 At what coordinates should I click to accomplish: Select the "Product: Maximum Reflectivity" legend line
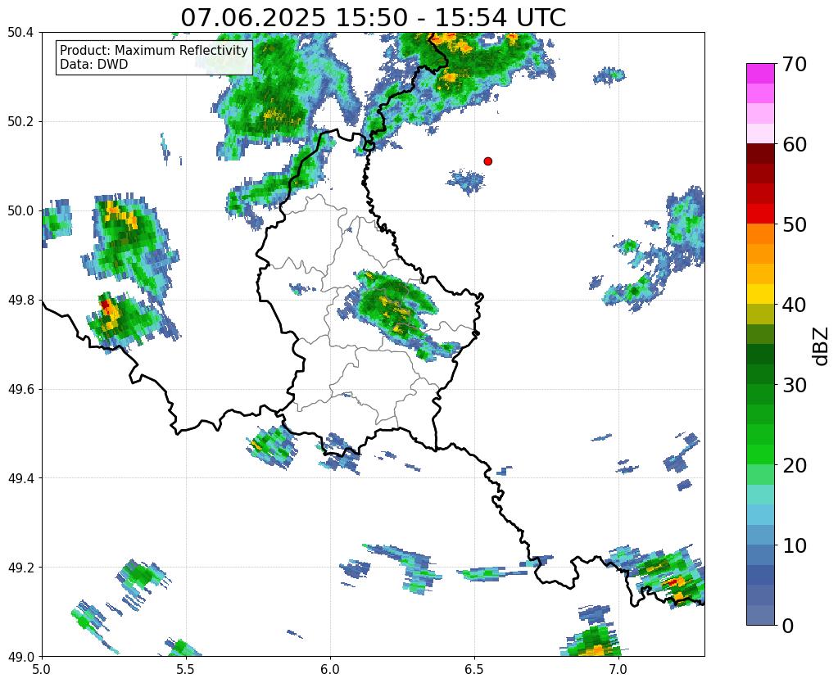[154, 50]
